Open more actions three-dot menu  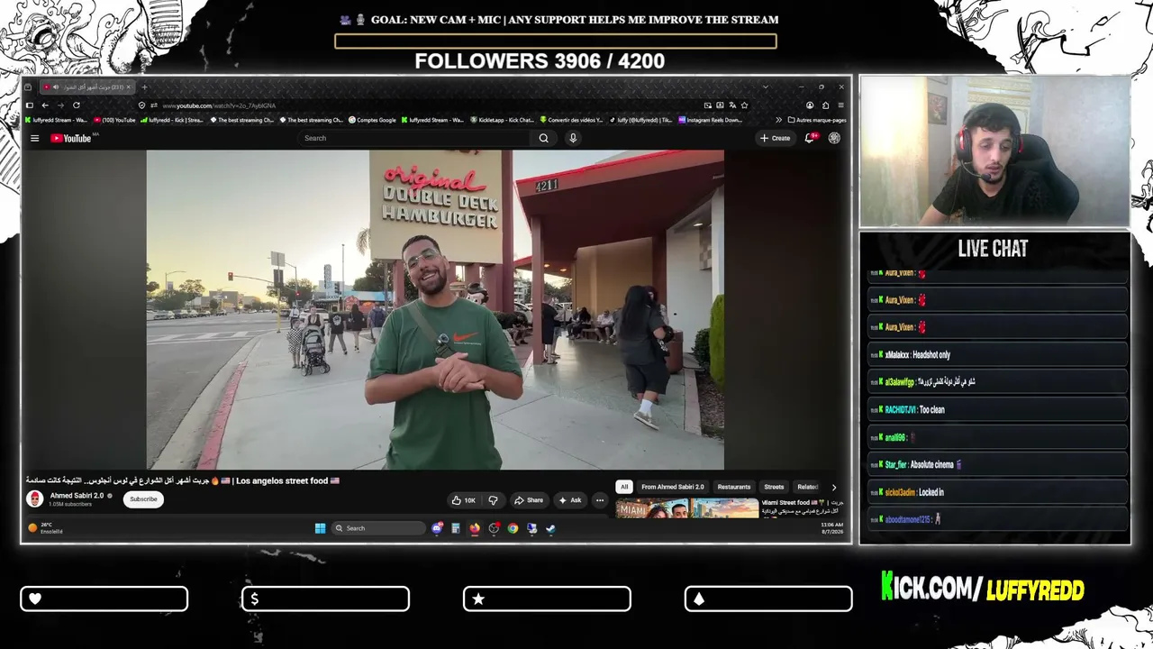[600, 500]
